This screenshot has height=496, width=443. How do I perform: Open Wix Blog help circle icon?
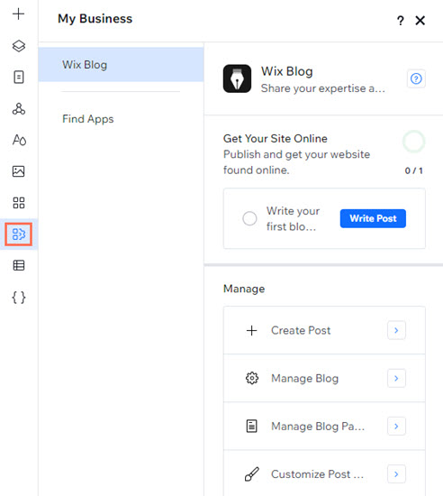[x=416, y=78]
